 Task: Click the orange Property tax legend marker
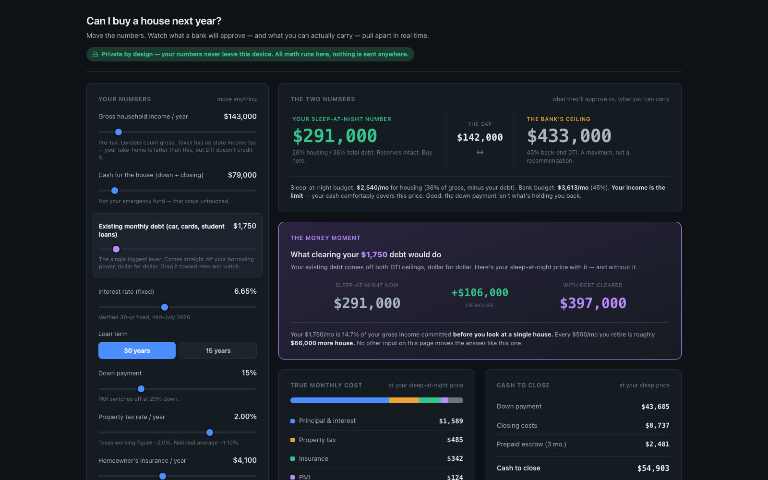pos(292,440)
